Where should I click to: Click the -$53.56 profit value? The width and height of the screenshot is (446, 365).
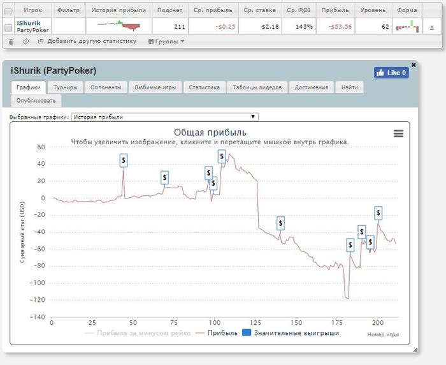click(x=340, y=27)
